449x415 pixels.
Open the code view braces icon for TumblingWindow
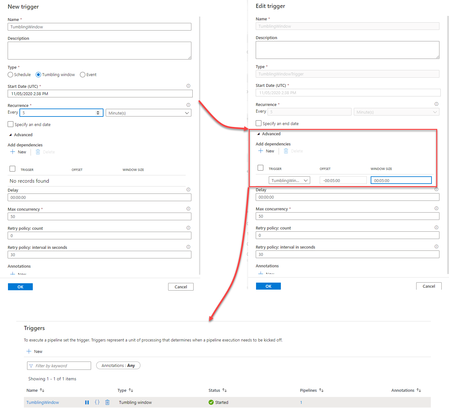[x=97, y=402]
